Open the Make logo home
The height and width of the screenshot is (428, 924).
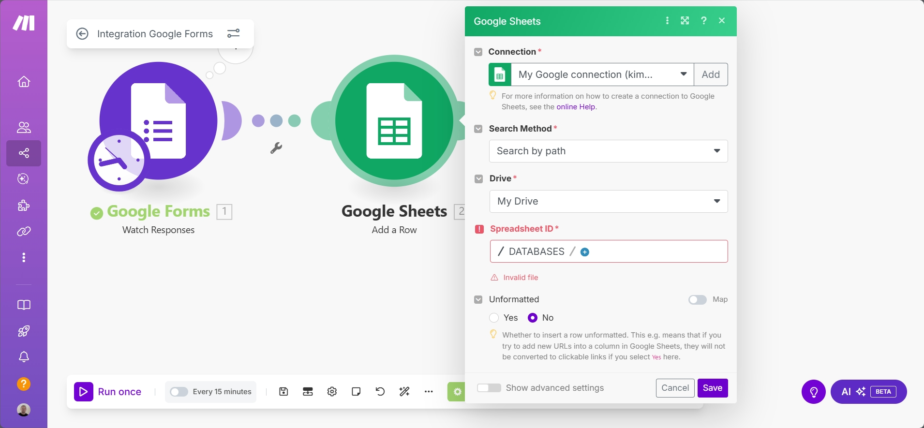24,23
